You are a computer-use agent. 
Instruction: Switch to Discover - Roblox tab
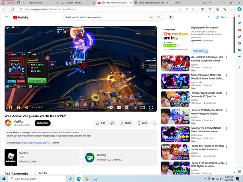click(x=78, y=3)
